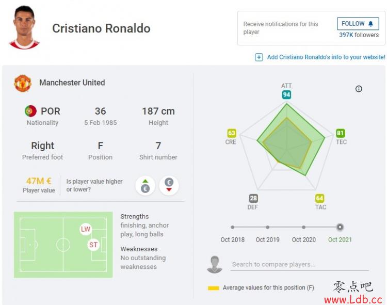
Task: Click the Manchester United club crest
Action: coord(23,83)
